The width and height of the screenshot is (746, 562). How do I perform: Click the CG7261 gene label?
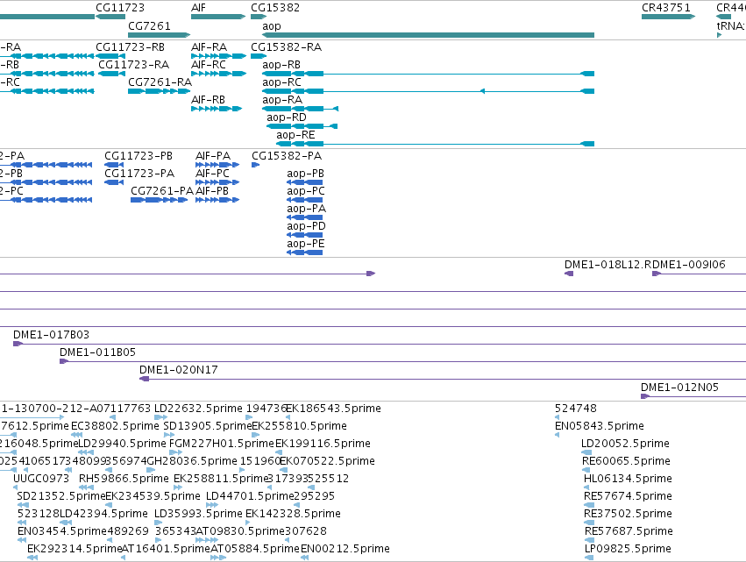pyautogui.click(x=149, y=25)
